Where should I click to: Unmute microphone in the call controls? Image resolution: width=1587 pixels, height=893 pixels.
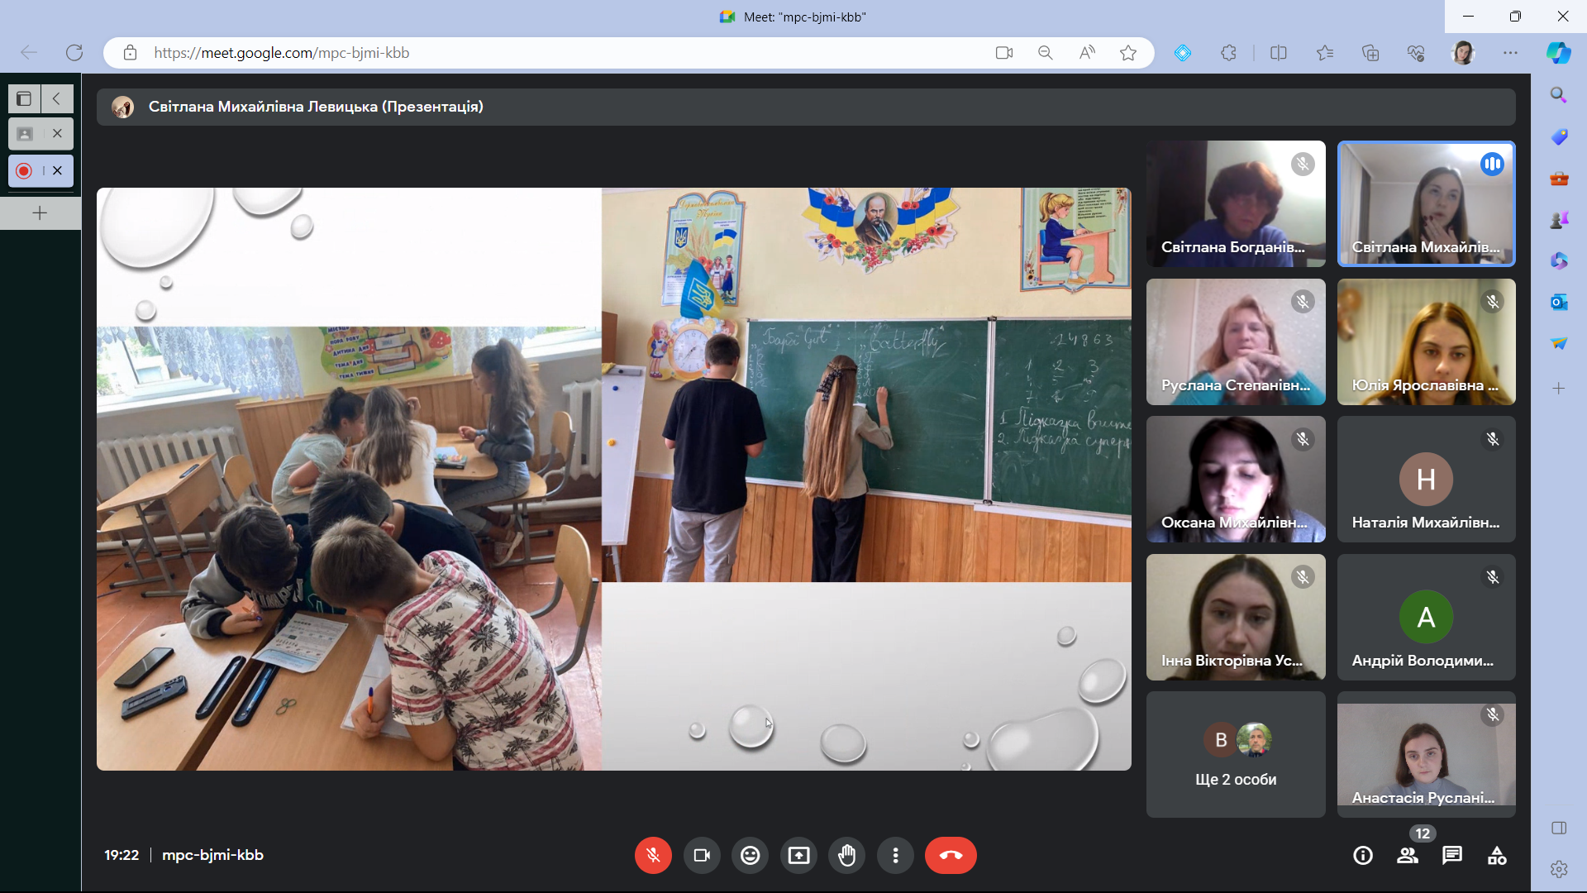coord(653,855)
